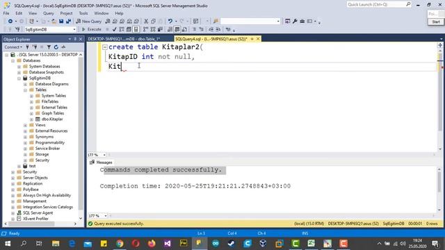Open Steam from the taskbar

(x=232, y=244)
